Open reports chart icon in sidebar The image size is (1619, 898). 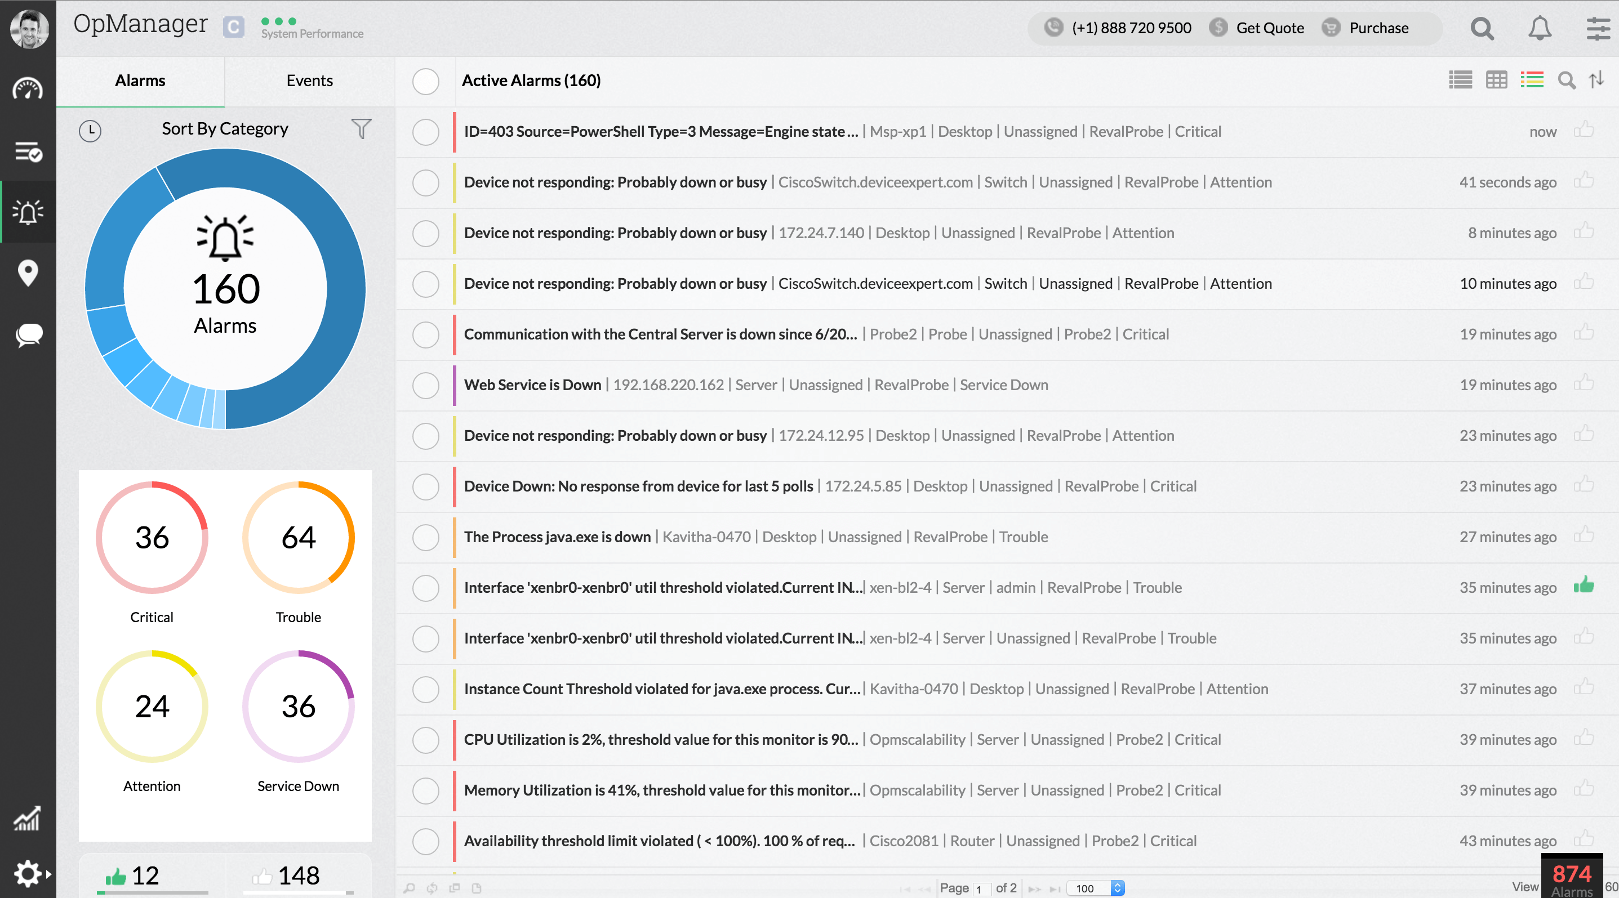click(x=28, y=817)
